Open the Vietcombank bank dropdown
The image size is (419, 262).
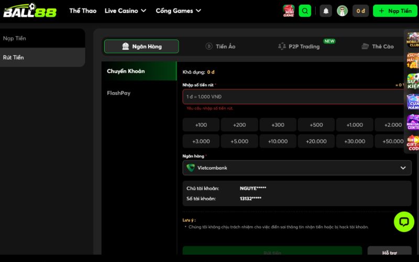coord(296,168)
